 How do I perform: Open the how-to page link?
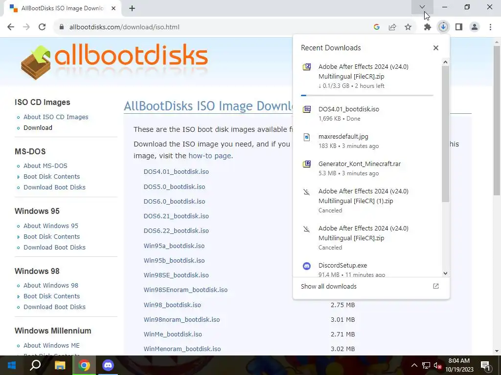(209, 156)
